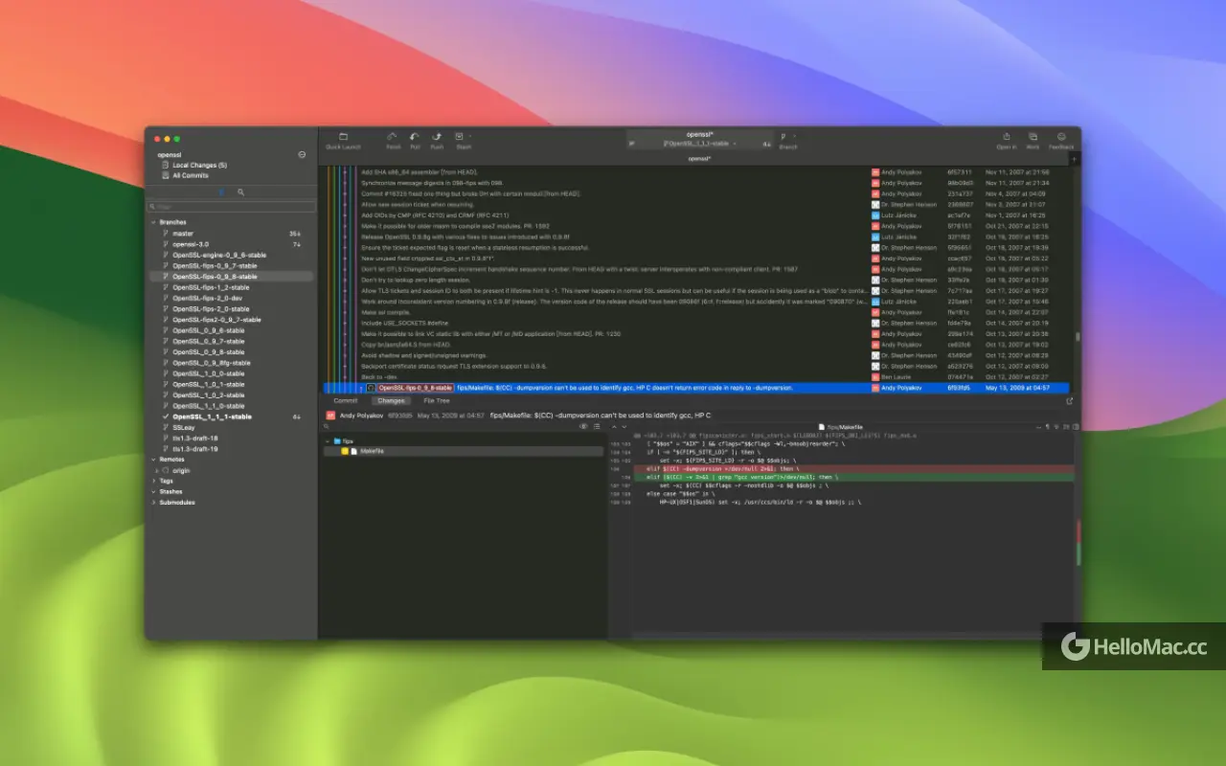Select the blue repository view icon in sidebar

(222, 192)
